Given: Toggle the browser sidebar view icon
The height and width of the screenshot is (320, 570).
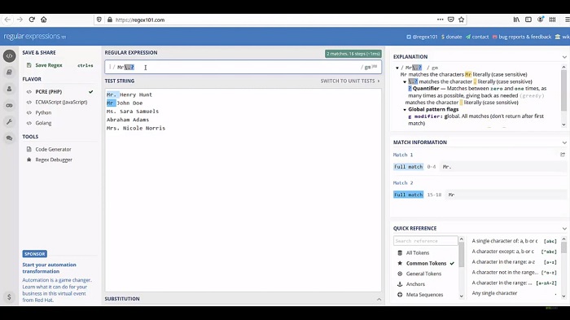Looking at the screenshot, I should click(528, 20).
